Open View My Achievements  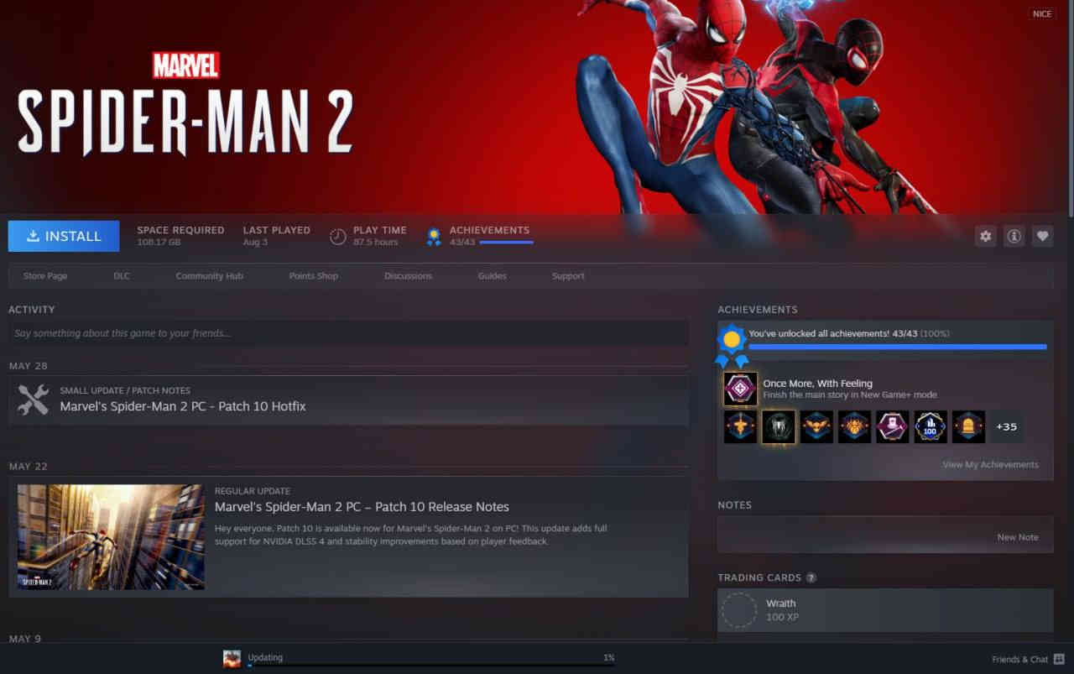coord(991,463)
